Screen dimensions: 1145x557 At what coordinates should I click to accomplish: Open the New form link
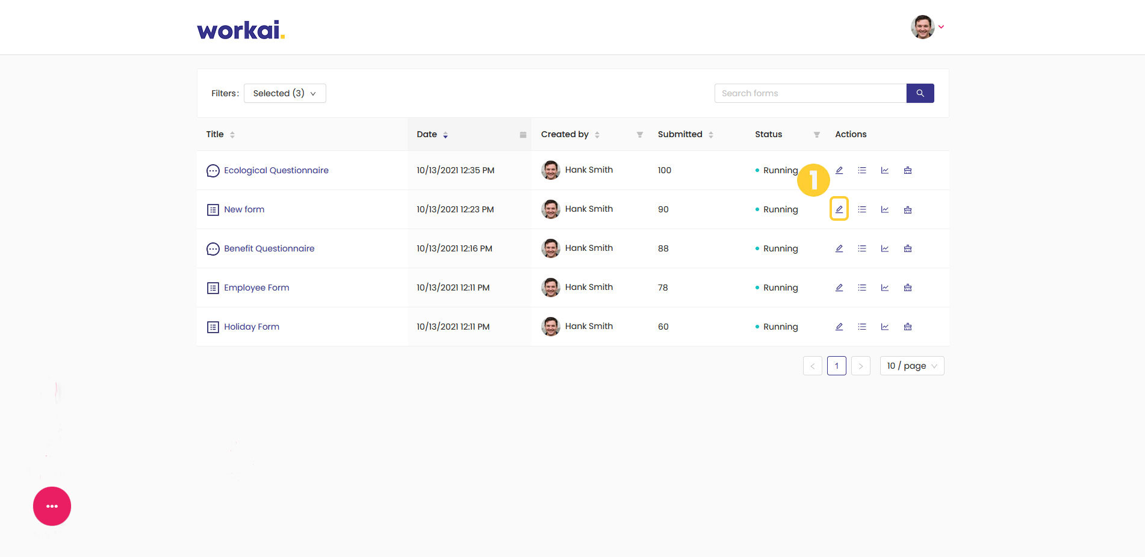[244, 209]
